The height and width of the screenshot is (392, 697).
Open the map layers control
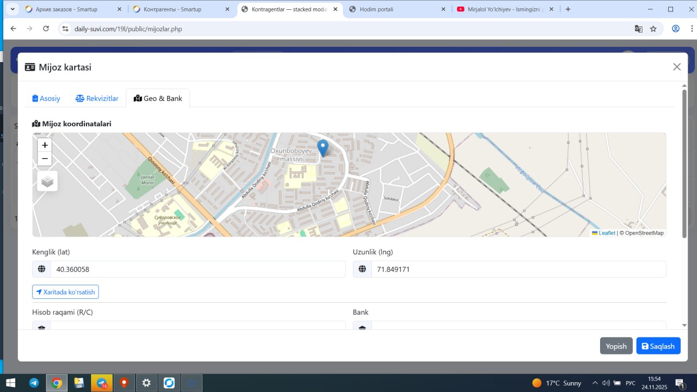pyautogui.click(x=47, y=181)
